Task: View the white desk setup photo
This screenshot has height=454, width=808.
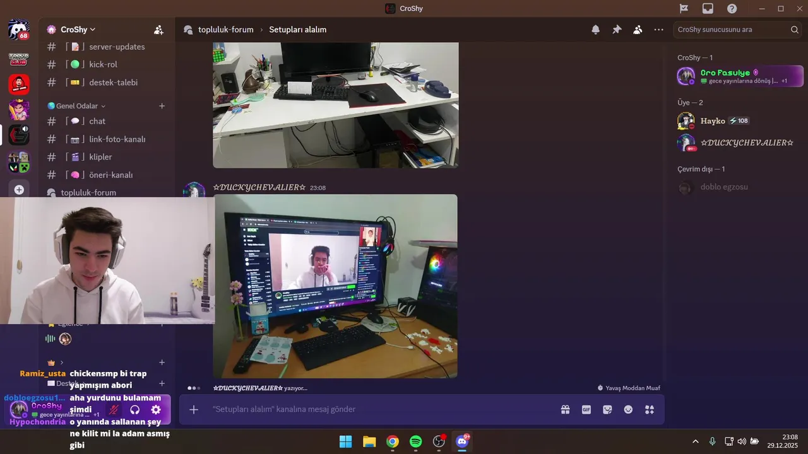Action: coord(336,105)
